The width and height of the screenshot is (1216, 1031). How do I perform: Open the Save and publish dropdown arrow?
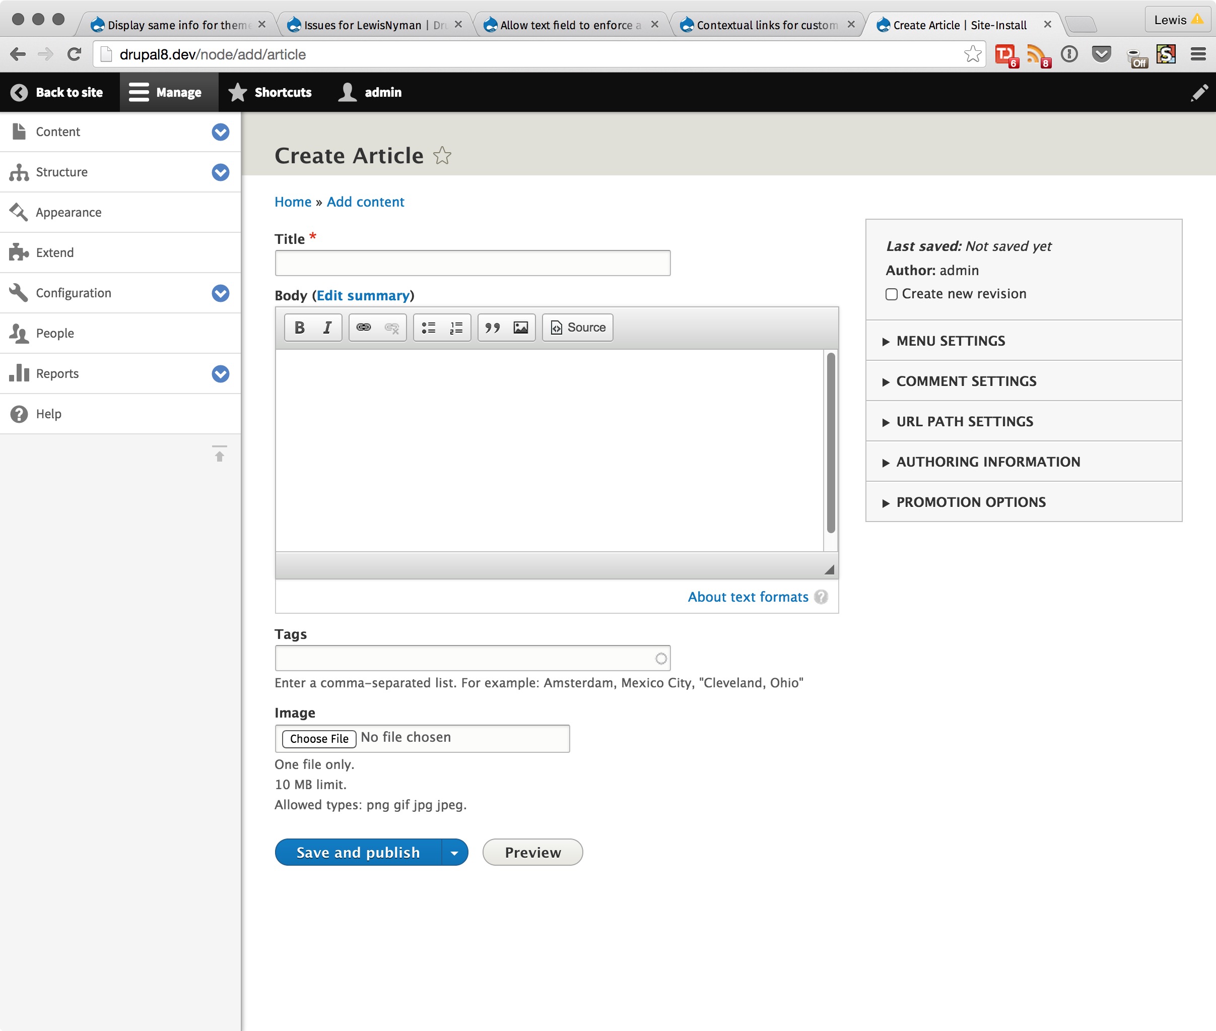coord(454,852)
